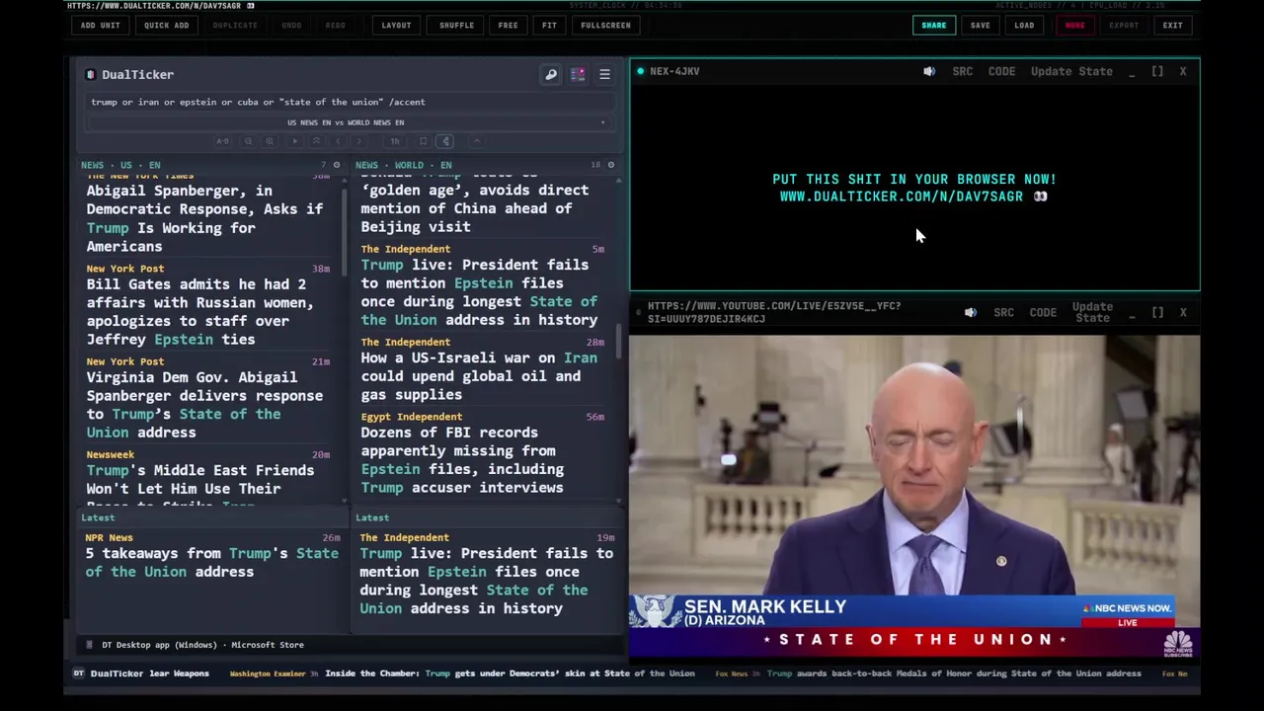The height and width of the screenshot is (711, 1264).
Task: Open the LAYOUT menu
Action: point(396,25)
